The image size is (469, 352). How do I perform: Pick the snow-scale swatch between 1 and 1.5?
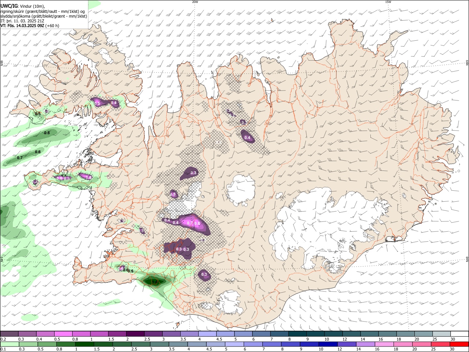[99, 334]
